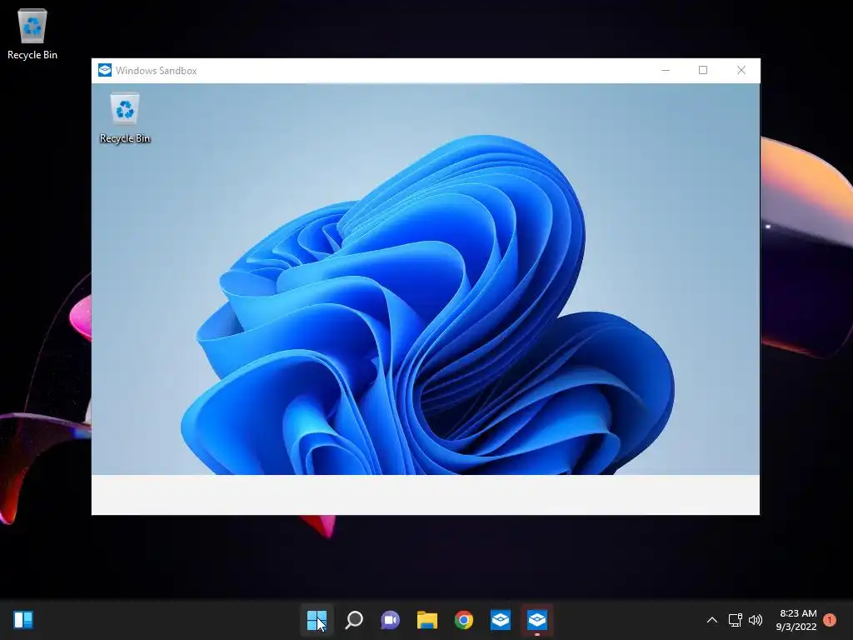This screenshot has height=640, width=853.
Task: Select the active Windows Sandbox taskbar icon
Action: 537,619
